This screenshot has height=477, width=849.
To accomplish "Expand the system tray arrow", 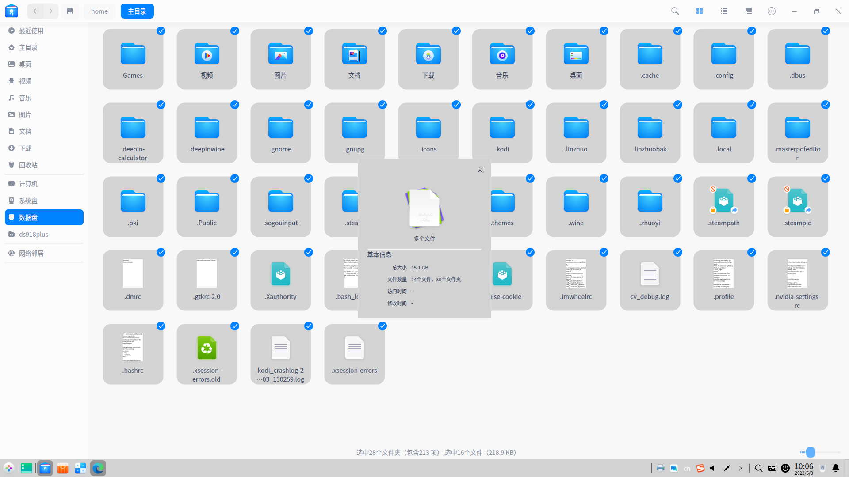I will (x=740, y=468).
